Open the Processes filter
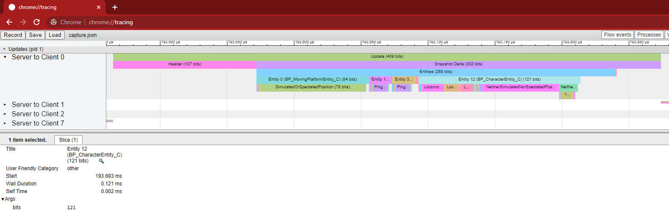Viewport: 669px width, 213px height. point(649,35)
